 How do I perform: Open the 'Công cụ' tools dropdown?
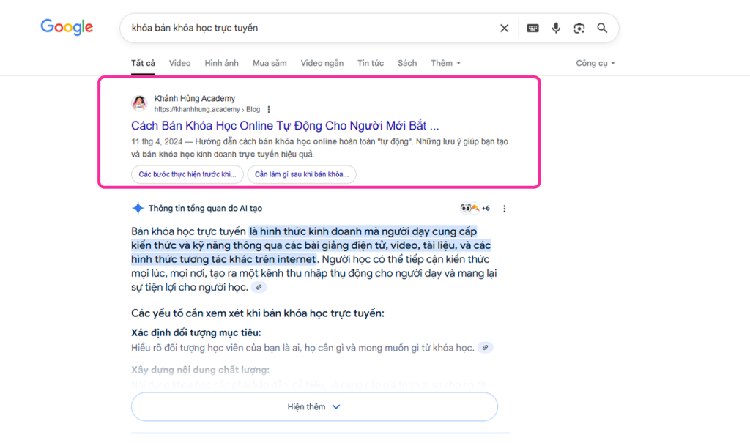[595, 63]
